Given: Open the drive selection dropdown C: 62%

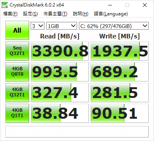Looking at the screenshot, I should [x=114, y=26].
